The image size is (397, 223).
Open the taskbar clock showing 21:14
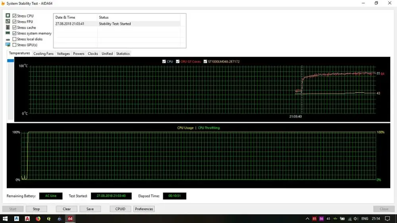click(376, 219)
